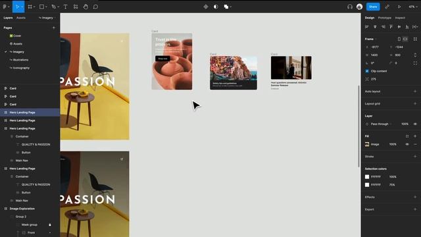Set frame to landscape orientation
Image resolution: width=421 pixels, height=237 pixels.
405,39
